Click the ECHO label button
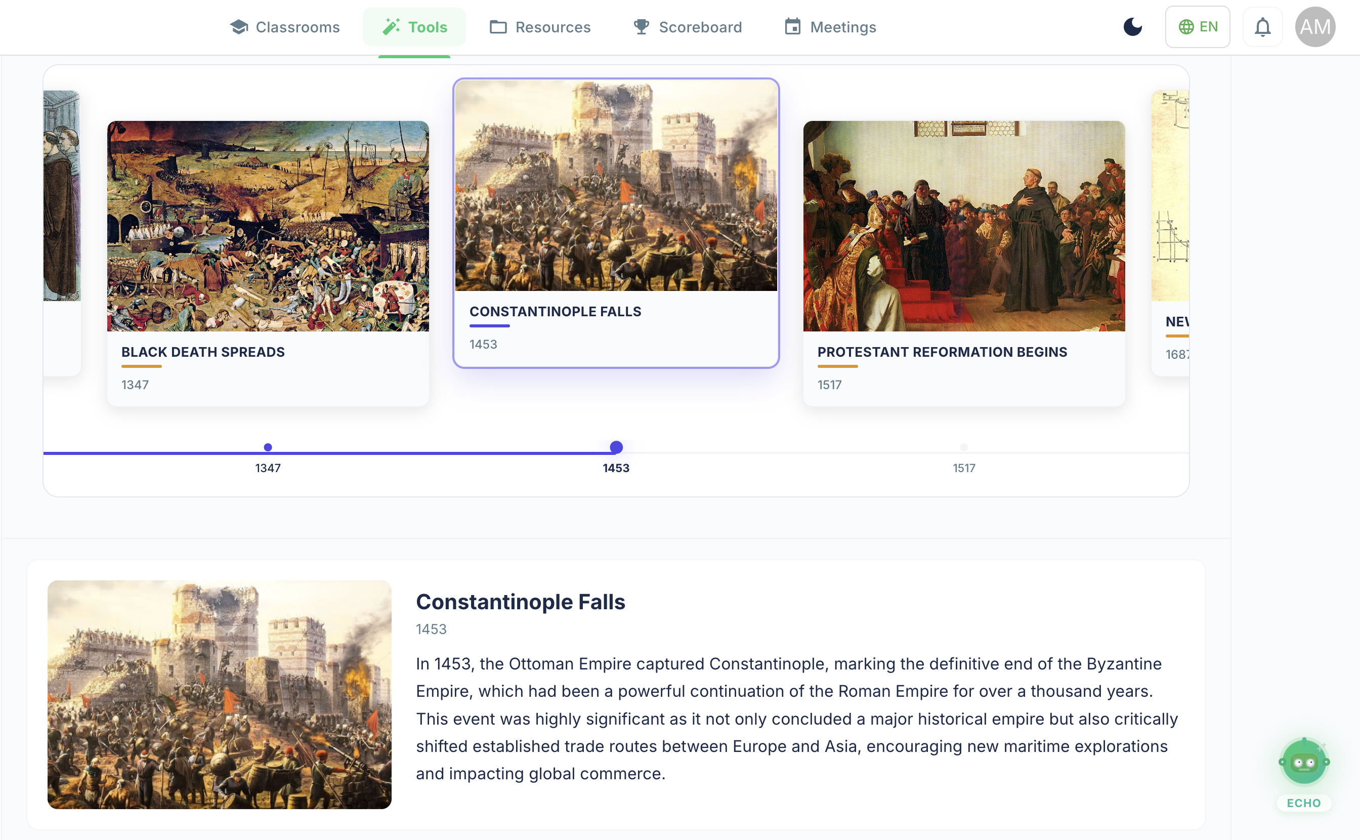 1303,803
